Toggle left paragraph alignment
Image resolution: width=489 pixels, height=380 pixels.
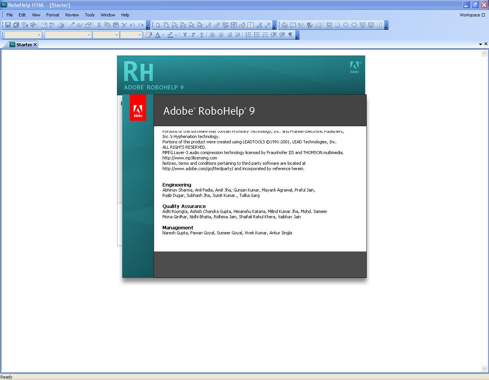tap(212, 35)
